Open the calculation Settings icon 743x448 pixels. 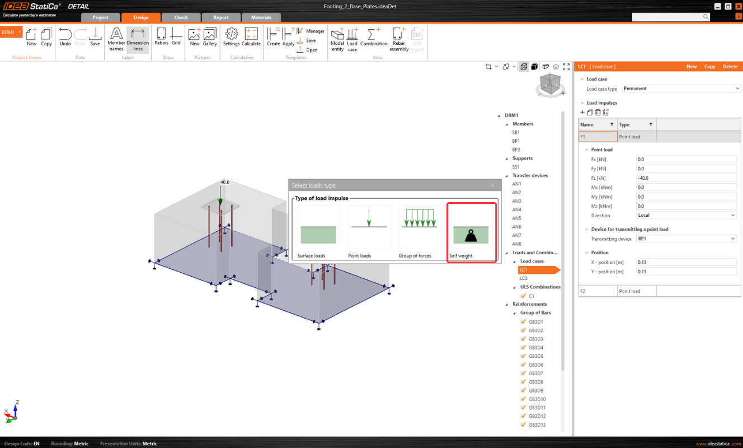point(231,36)
